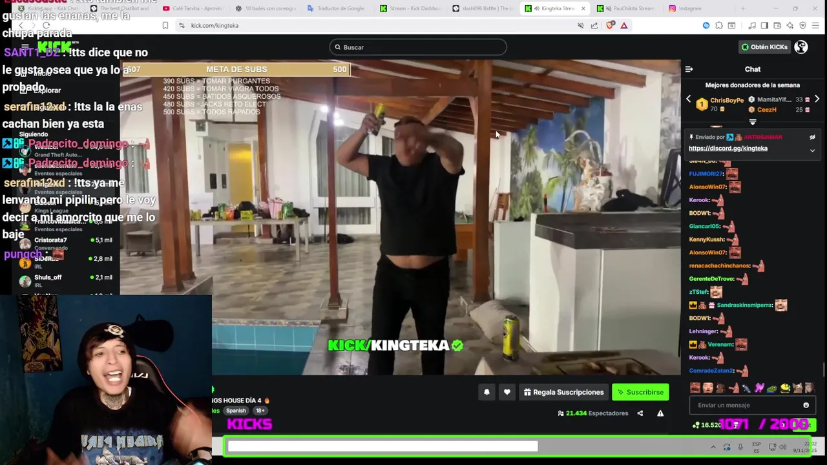The height and width of the screenshot is (465, 827).
Task: Click the Brave Shields lion icon
Action: click(609, 25)
